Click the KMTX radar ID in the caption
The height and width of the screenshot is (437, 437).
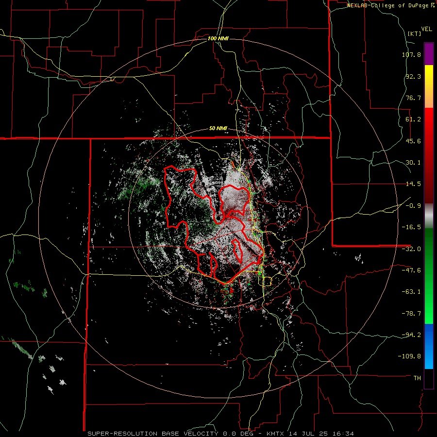[276, 434]
